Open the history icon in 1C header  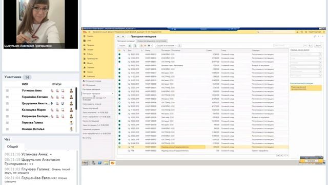[x=302, y=32]
